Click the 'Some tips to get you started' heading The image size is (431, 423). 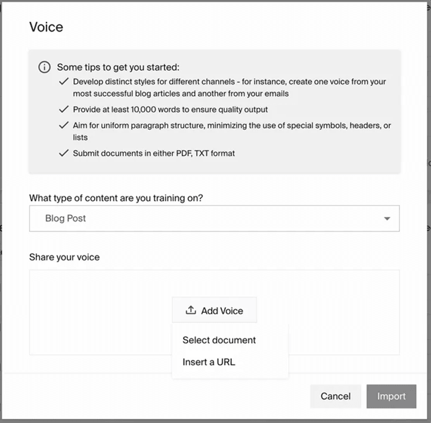click(x=118, y=67)
